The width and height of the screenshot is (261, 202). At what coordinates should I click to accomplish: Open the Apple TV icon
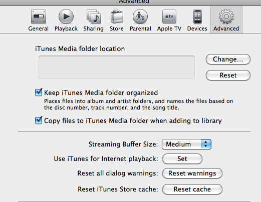(x=169, y=16)
